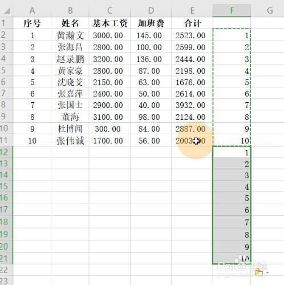Select the cell with name 赵录鹏
Viewport: 284px width, 285px height.
pyautogui.click(x=70, y=59)
